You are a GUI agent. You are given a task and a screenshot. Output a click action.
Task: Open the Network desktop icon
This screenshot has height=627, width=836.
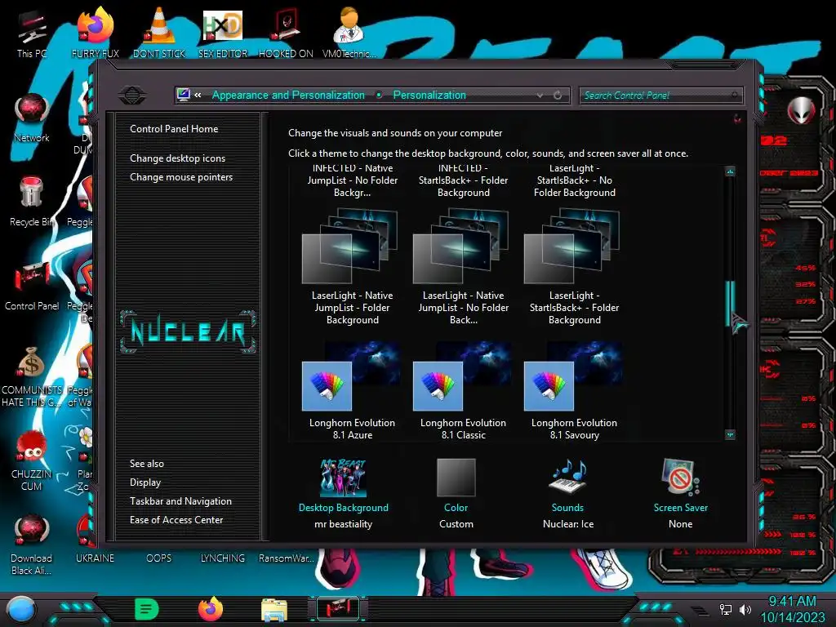point(32,118)
